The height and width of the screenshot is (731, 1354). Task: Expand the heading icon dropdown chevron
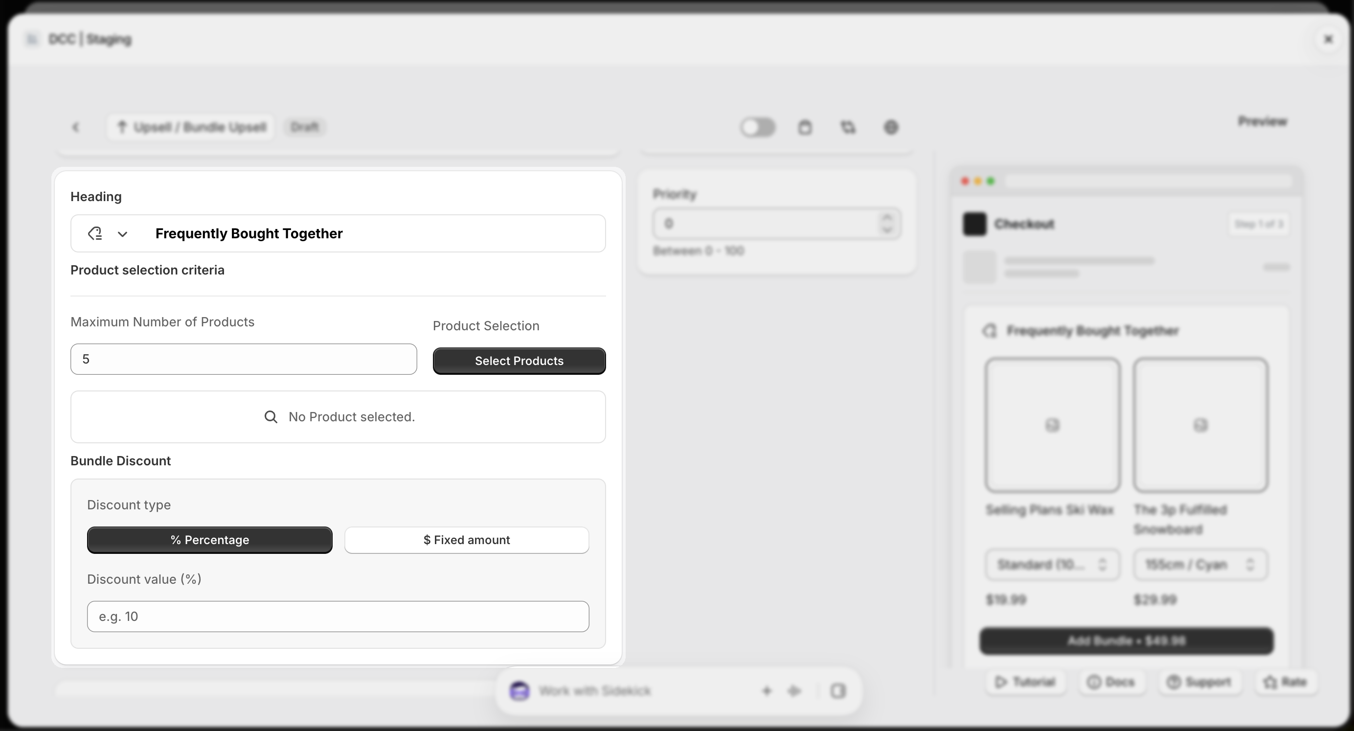click(x=122, y=234)
